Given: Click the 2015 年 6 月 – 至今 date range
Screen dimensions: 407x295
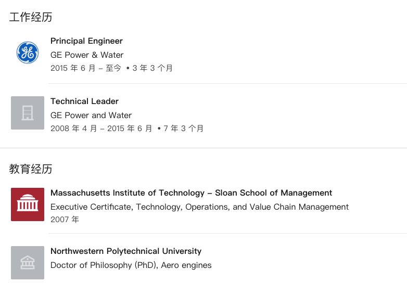Looking at the screenshot, I should 86,68.
